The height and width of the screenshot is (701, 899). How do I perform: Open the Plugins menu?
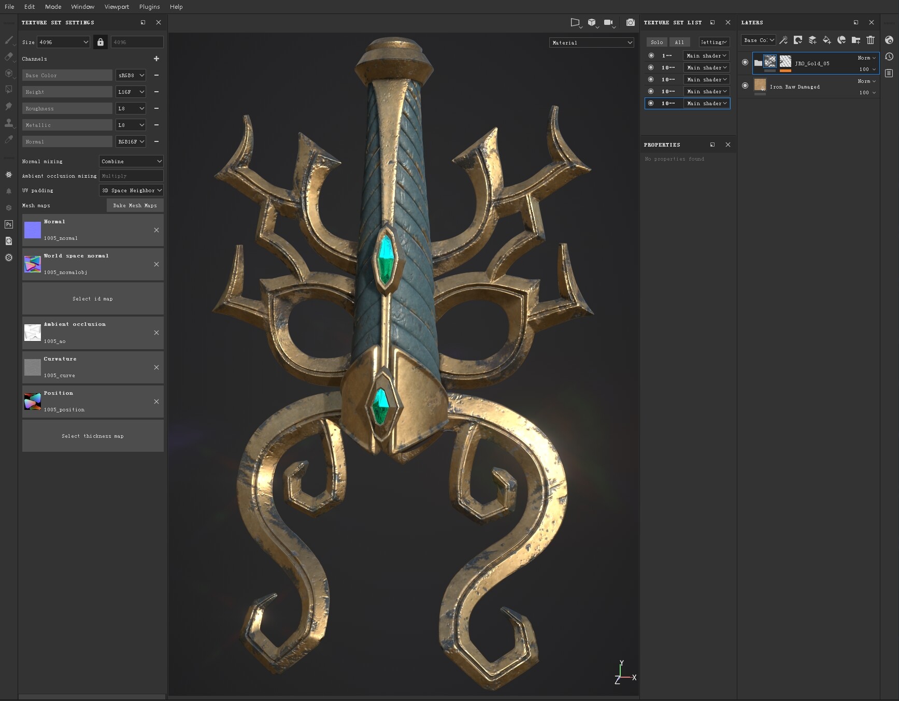pos(149,7)
